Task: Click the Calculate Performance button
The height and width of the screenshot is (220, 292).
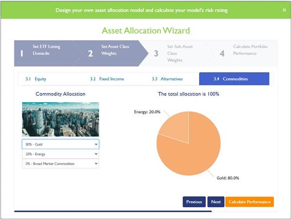Action: tap(249, 202)
